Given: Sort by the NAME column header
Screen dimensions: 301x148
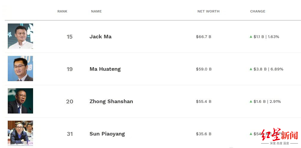Looking at the screenshot, I should coord(96,11).
